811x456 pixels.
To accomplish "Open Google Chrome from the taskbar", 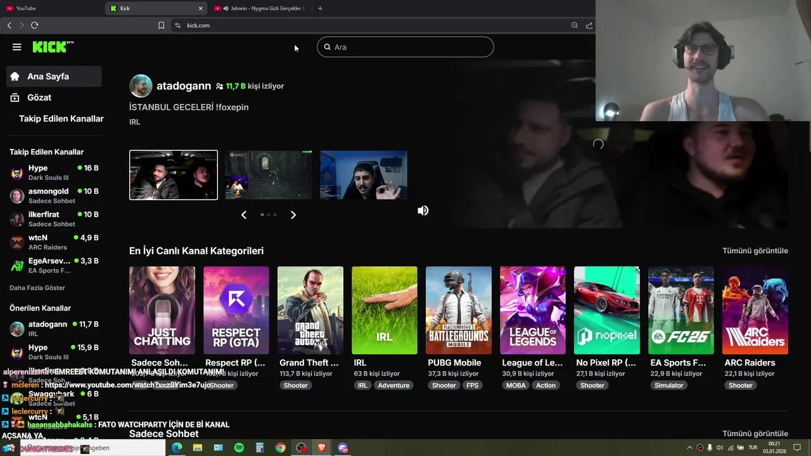I will tap(280, 448).
